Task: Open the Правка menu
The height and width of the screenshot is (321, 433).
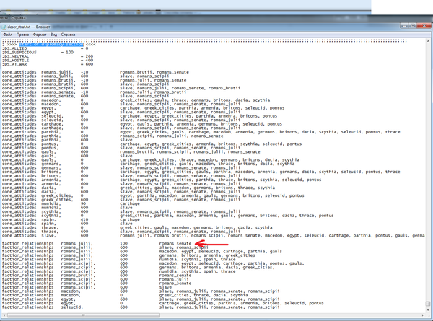Action: [x=25, y=34]
